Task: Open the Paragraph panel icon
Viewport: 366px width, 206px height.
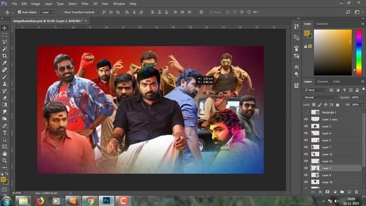Action: 296,74
